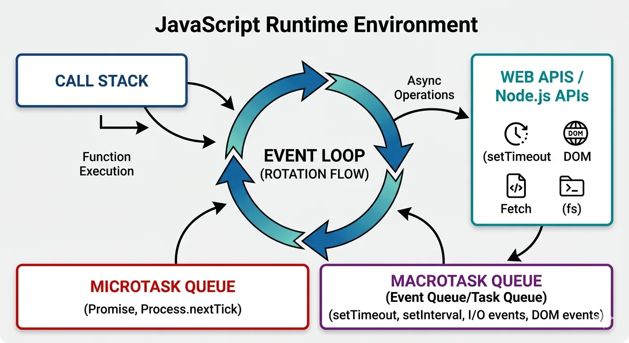This screenshot has width=629, height=343.
Task: Click the Function Execution label
Action: 106,164
